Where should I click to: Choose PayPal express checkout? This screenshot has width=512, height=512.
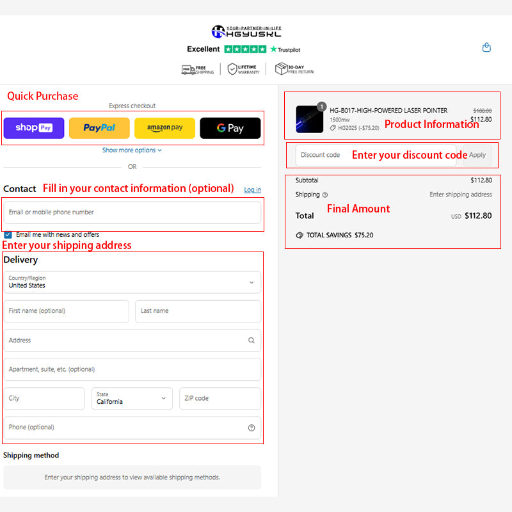point(99,128)
